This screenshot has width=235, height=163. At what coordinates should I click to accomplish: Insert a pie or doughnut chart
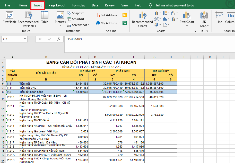[x=156, y=25]
